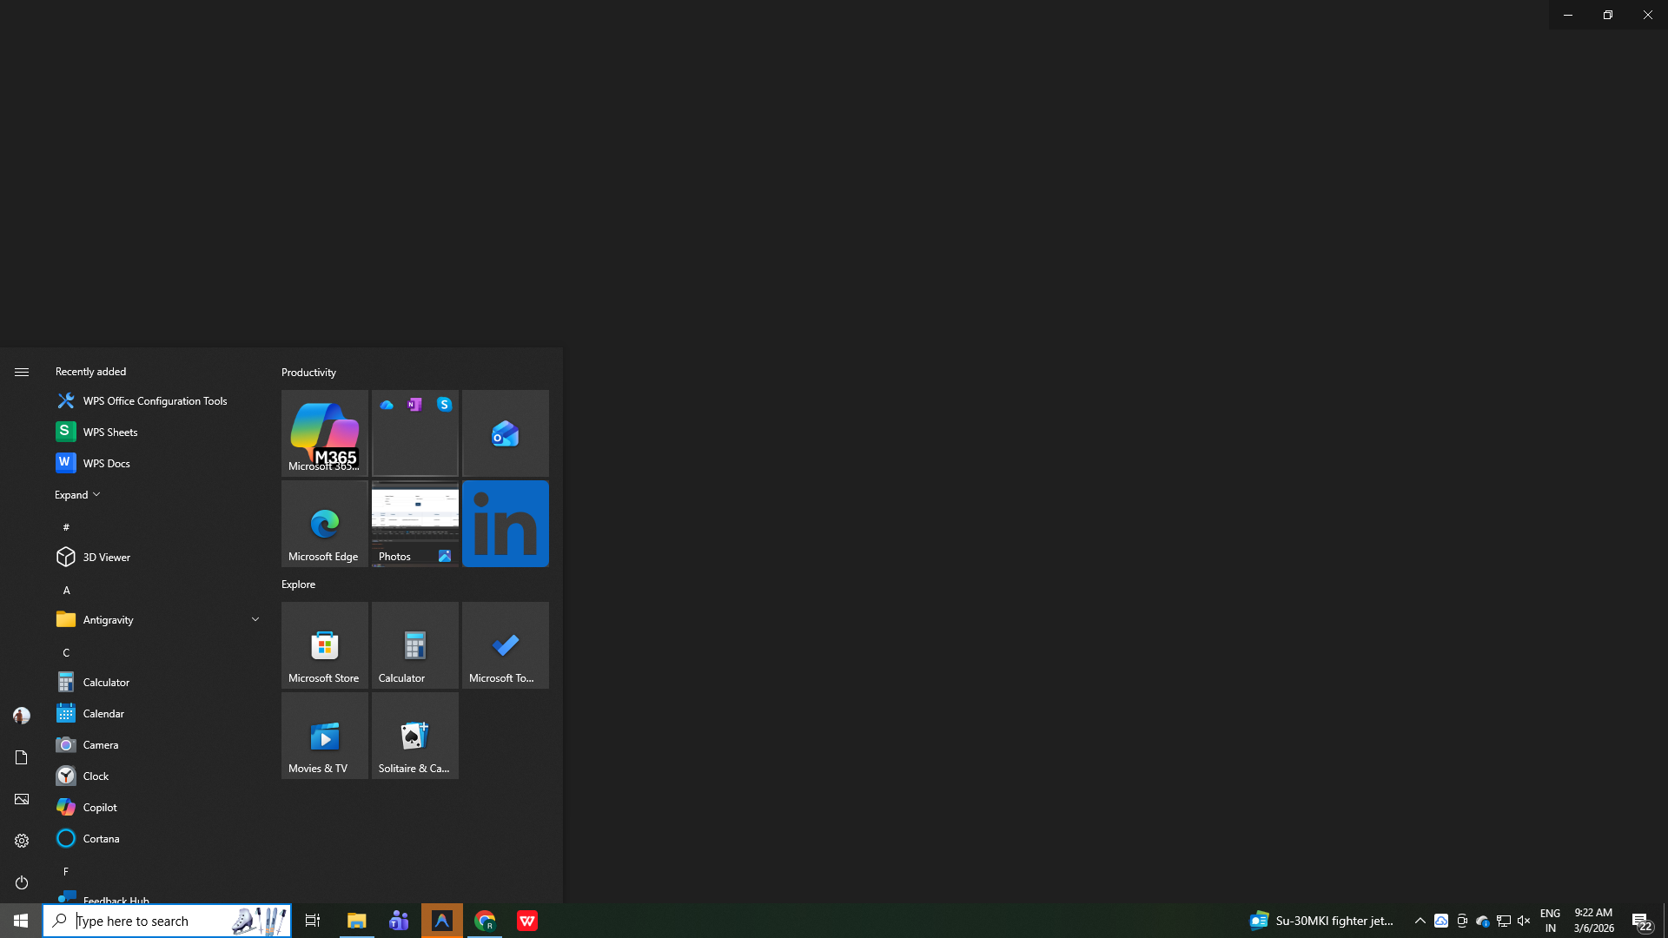Open Settings gear in Start sidebar

pyautogui.click(x=22, y=841)
